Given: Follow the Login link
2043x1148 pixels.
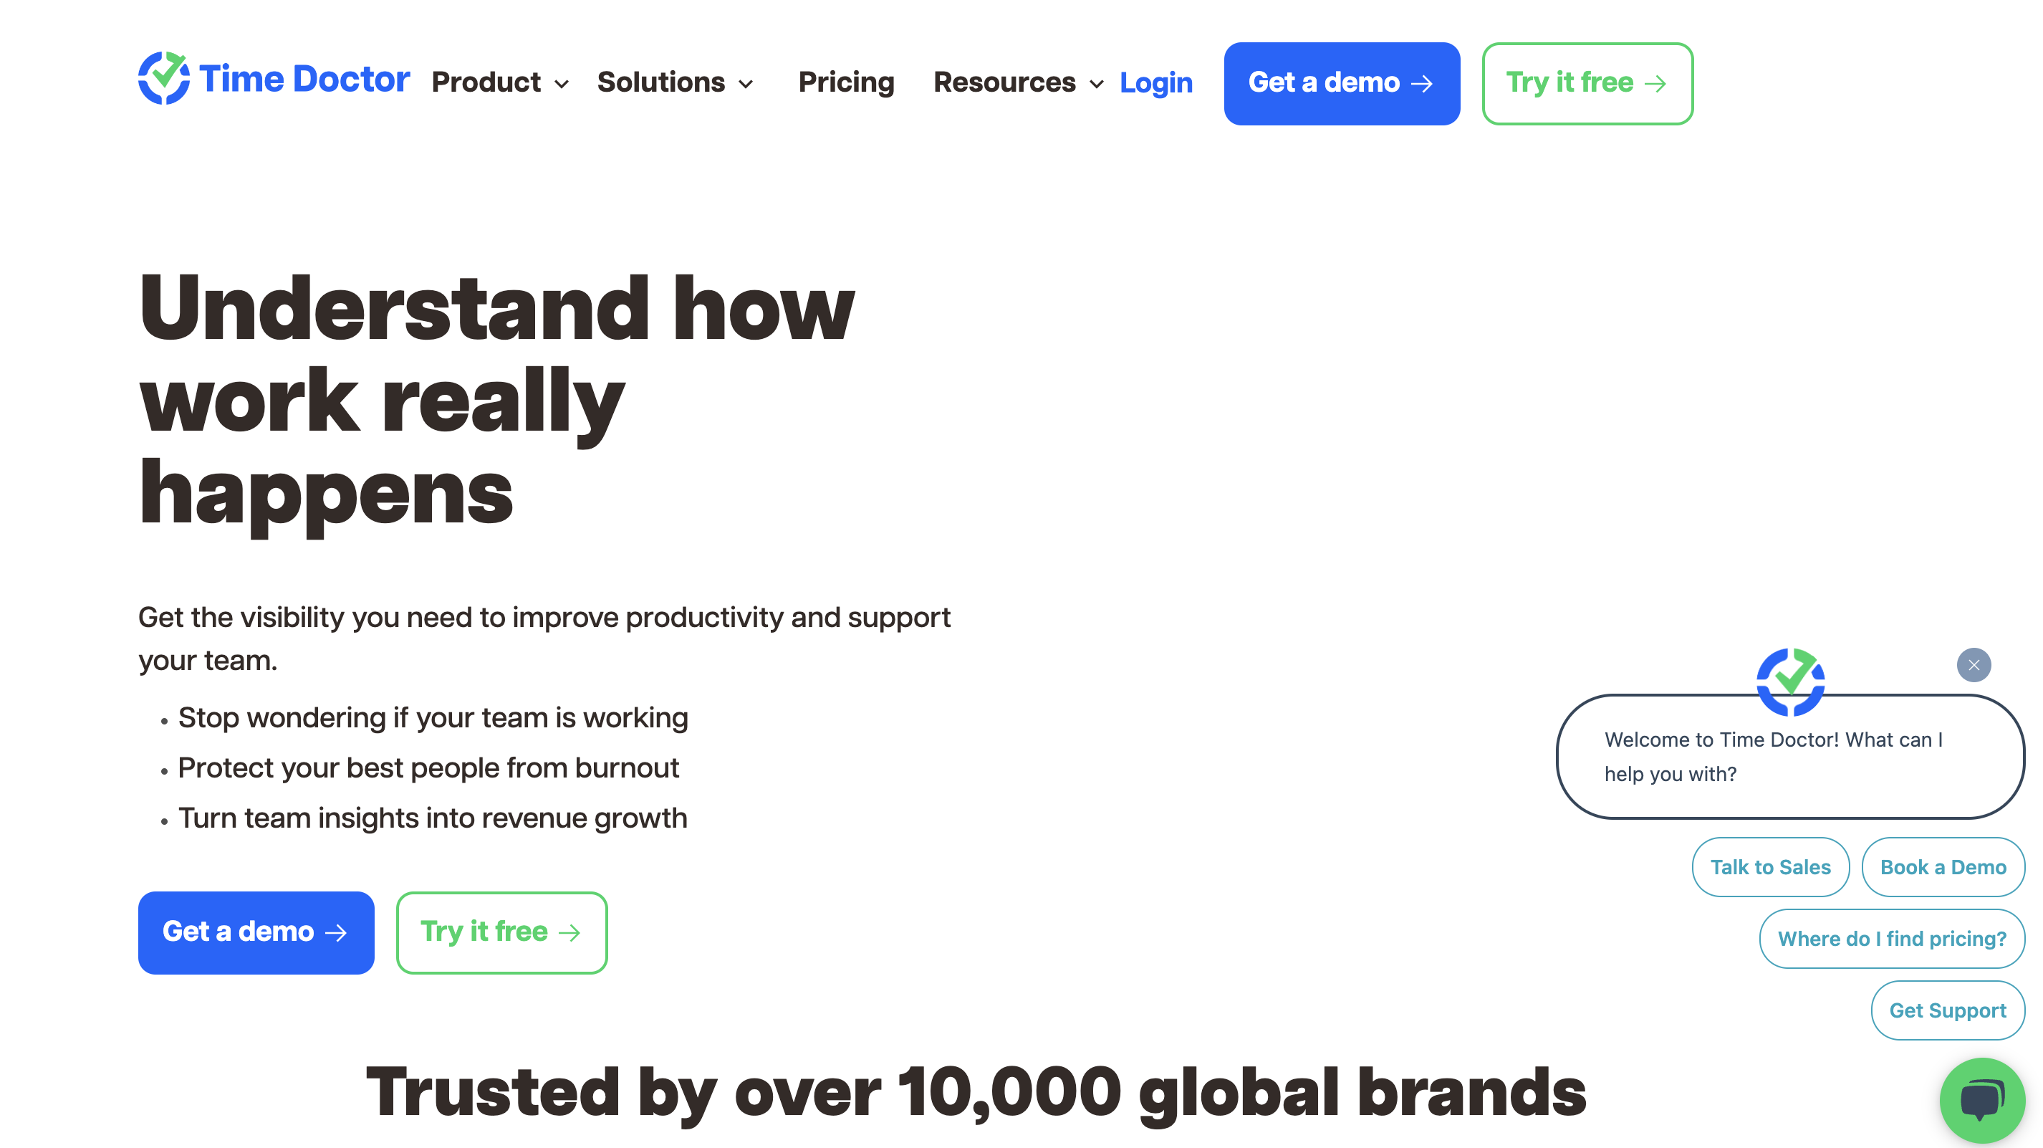Looking at the screenshot, I should [x=1155, y=82].
